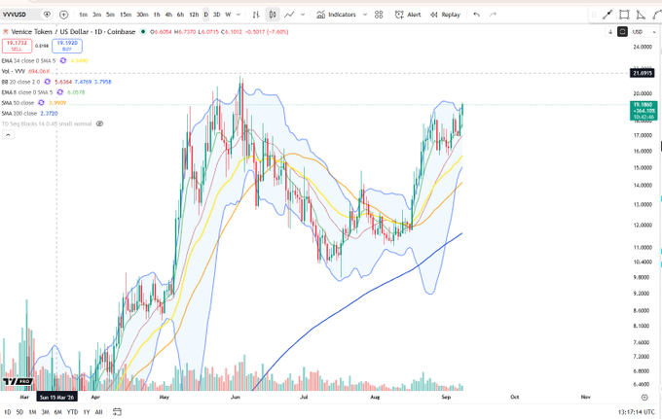The image size is (662, 419).
Task: Click the EMA 8 indicator refresh icon
Action: point(60,92)
